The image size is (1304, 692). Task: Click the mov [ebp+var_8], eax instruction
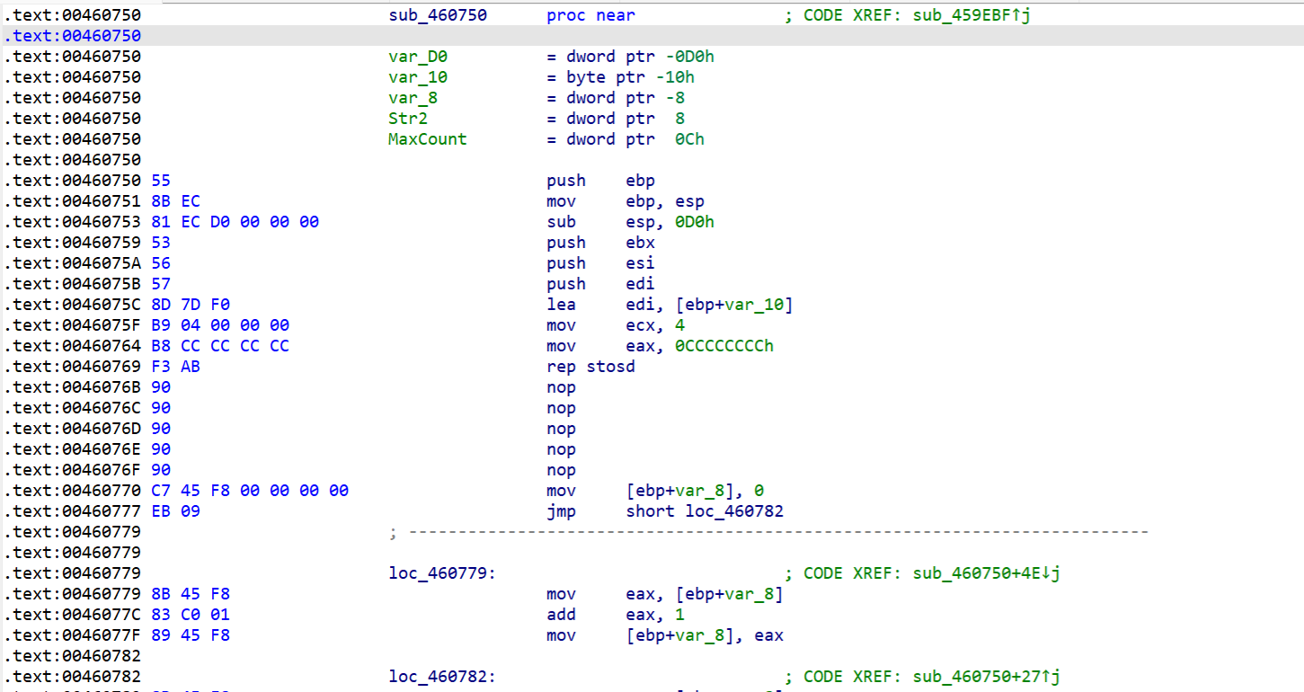coord(665,635)
